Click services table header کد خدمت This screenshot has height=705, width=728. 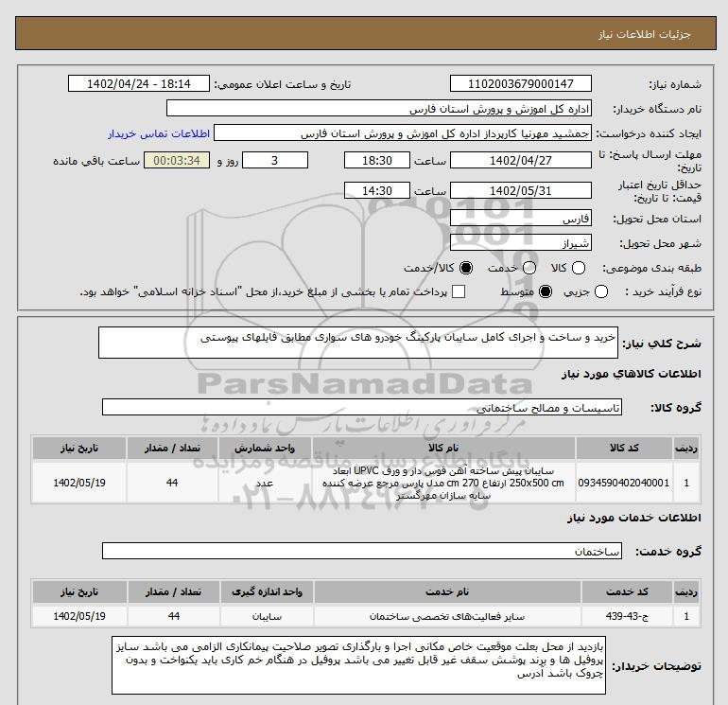click(627, 591)
